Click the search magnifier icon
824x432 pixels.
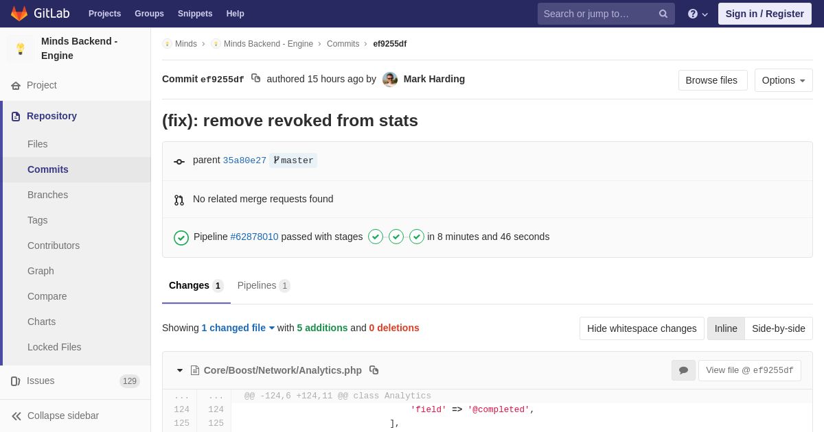(663, 14)
